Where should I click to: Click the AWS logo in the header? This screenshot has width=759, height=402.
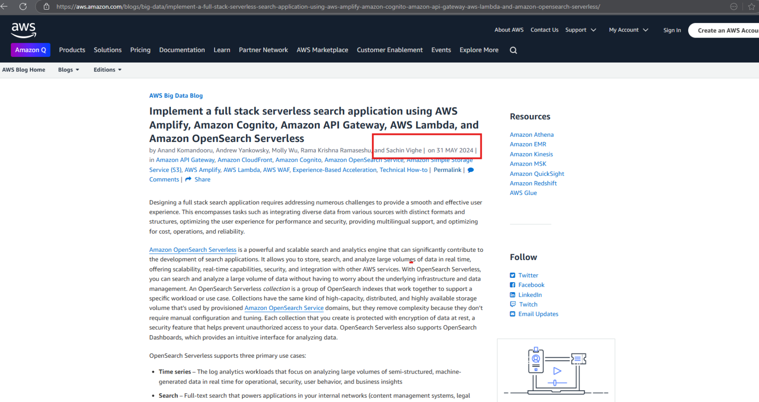point(23,29)
